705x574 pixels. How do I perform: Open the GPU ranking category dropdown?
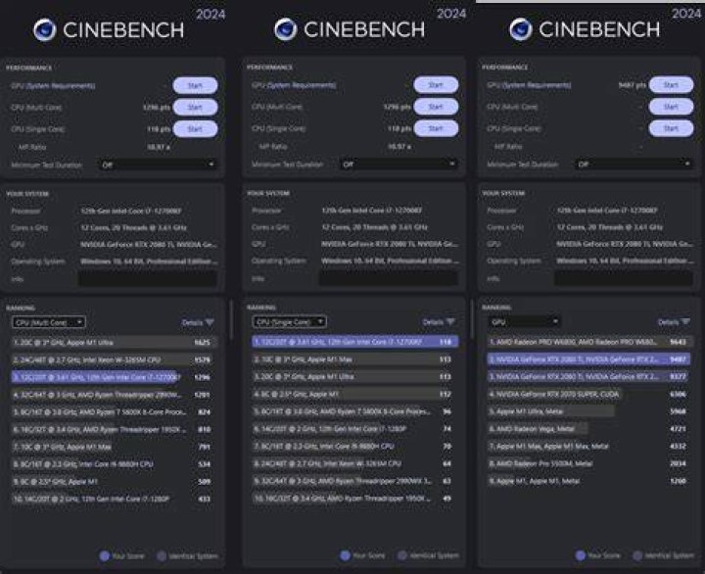pos(524,321)
